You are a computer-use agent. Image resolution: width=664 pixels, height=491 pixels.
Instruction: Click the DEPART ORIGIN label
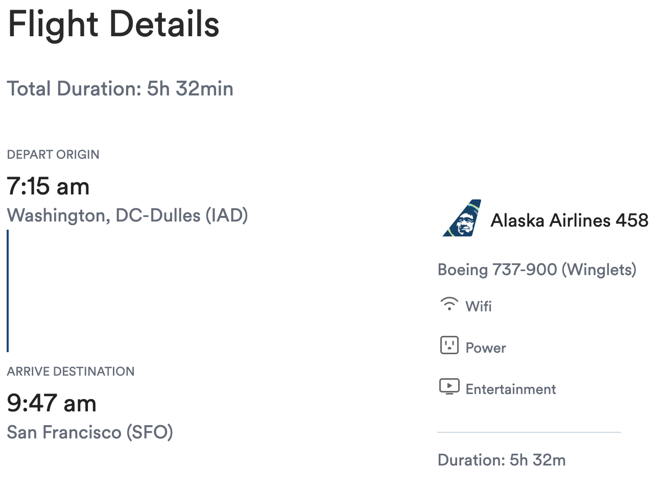pos(53,155)
